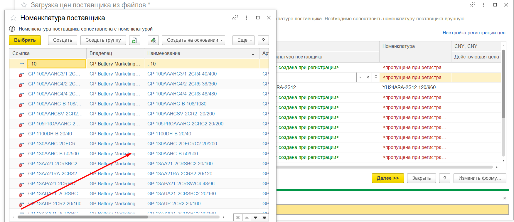Open three-dots menu of Номенклатура поставщика dialog

(x=247, y=18)
